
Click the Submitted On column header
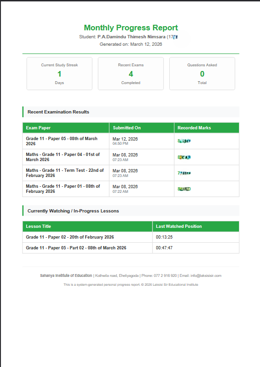pyautogui.click(x=142, y=128)
